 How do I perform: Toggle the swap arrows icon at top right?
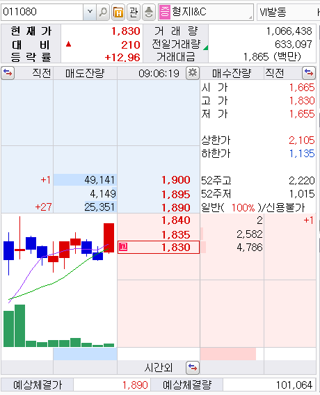(309, 73)
